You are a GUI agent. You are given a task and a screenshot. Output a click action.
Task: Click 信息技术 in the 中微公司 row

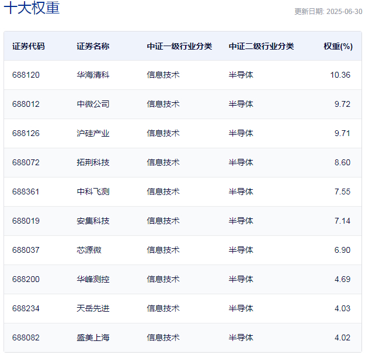[163, 104]
